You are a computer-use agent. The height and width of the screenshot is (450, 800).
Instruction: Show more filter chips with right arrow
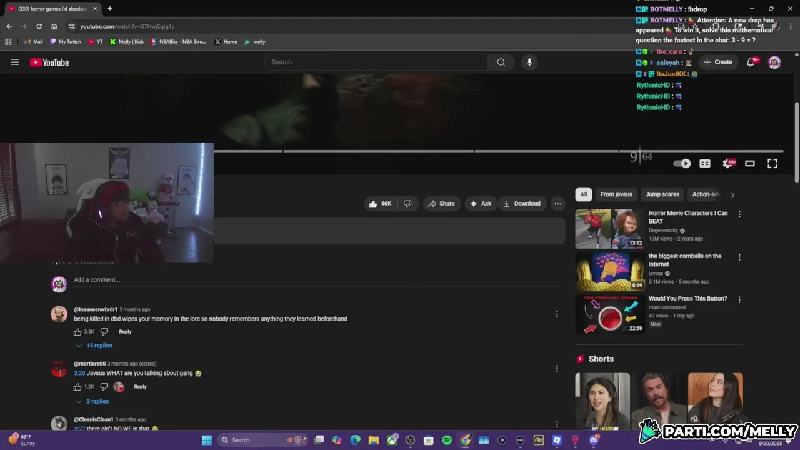732,195
